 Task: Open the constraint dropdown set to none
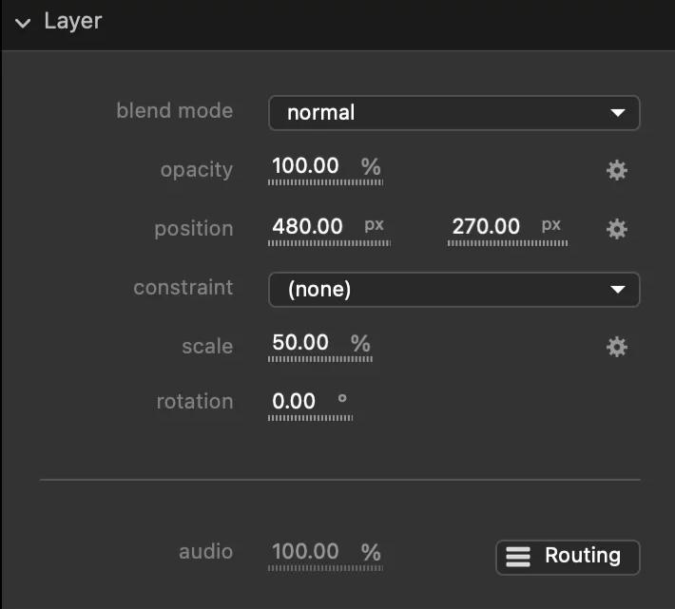pyautogui.click(x=454, y=290)
